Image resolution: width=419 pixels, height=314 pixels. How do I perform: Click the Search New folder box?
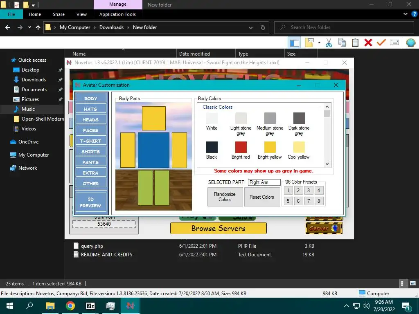(x=344, y=27)
